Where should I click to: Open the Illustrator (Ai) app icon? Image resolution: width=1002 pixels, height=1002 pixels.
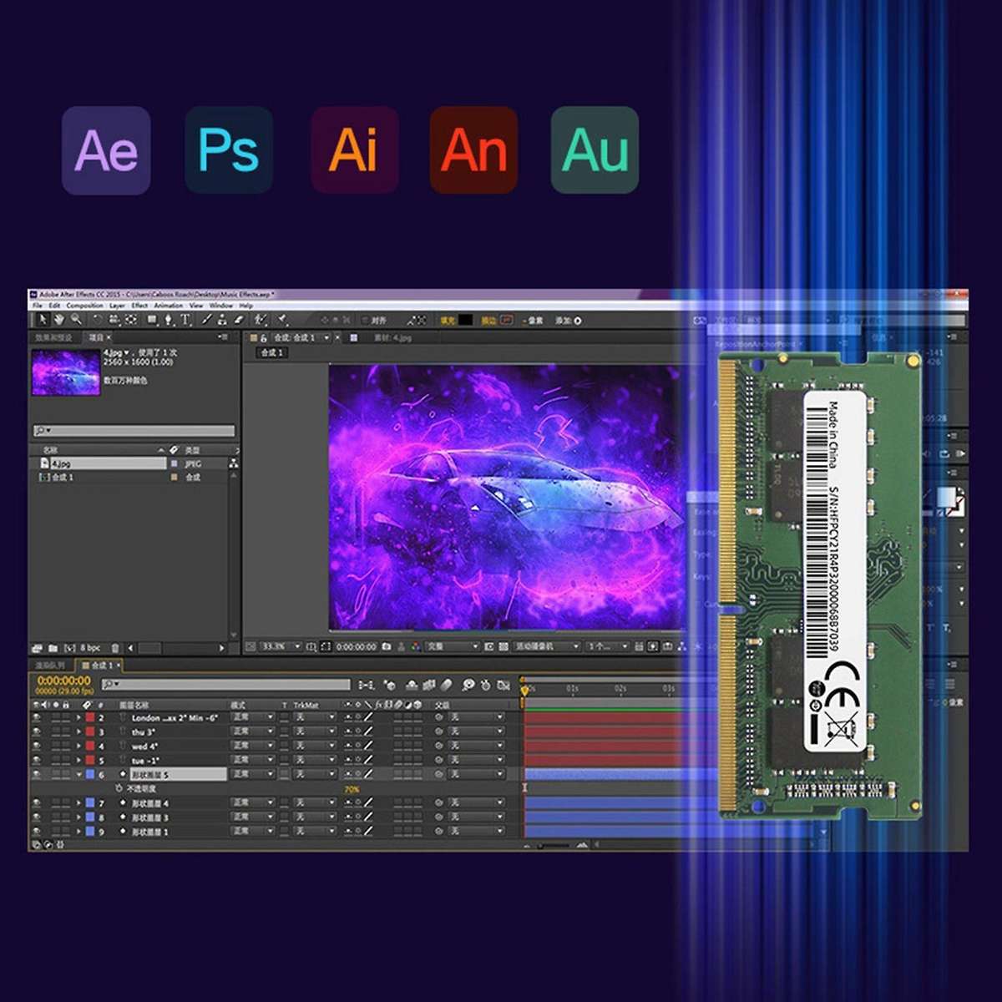pos(354,150)
